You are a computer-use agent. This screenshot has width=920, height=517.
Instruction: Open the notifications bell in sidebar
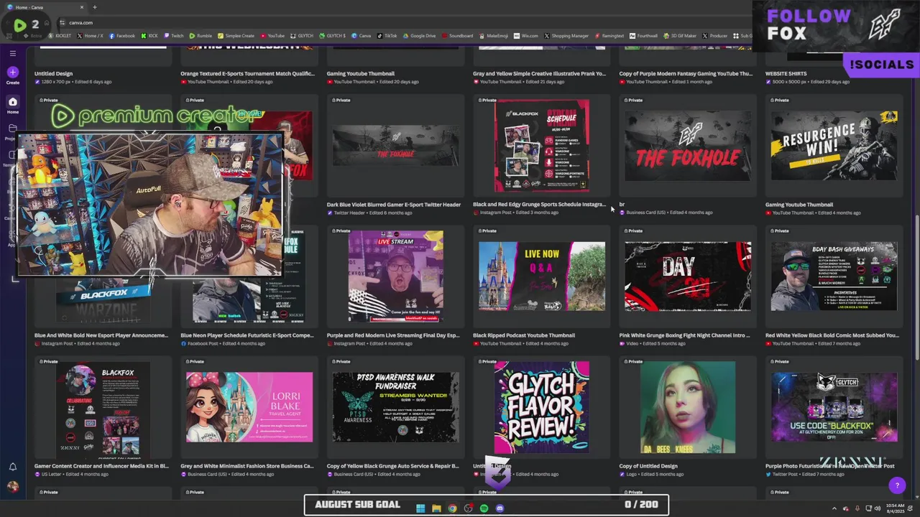click(12, 467)
